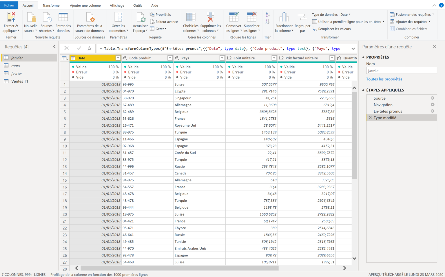445x277 pixels.
Task: Click Regrouper par icon
Action: [x=302, y=17]
